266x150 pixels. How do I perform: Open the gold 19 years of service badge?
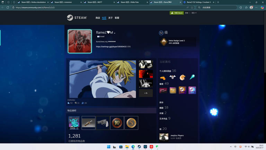pyautogui.click(x=173, y=90)
